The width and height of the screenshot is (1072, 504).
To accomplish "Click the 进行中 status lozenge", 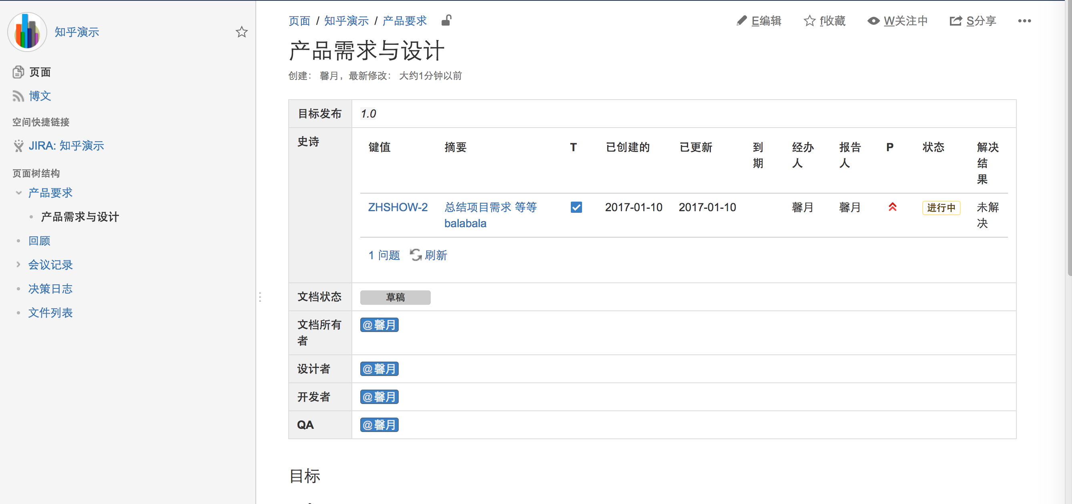I will (x=942, y=208).
